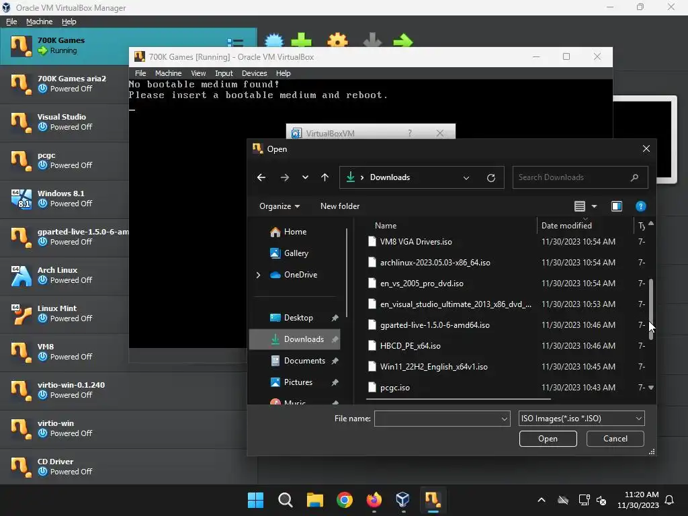This screenshot has width=688, height=516.
Task: Open the view options dropdown arrow
Action: click(x=594, y=206)
